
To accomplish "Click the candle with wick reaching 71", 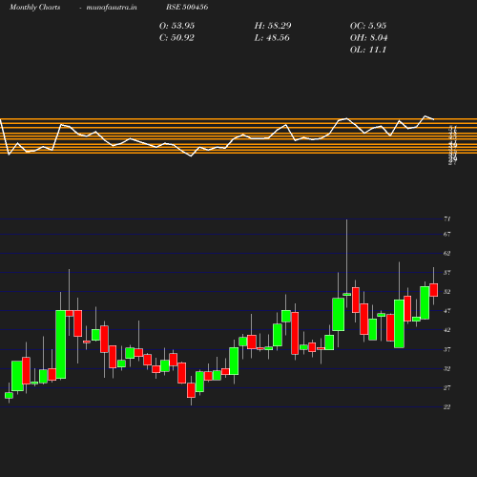I will pos(347,295).
